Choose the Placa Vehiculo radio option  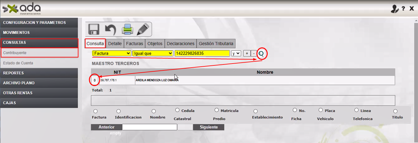pos(321,110)
